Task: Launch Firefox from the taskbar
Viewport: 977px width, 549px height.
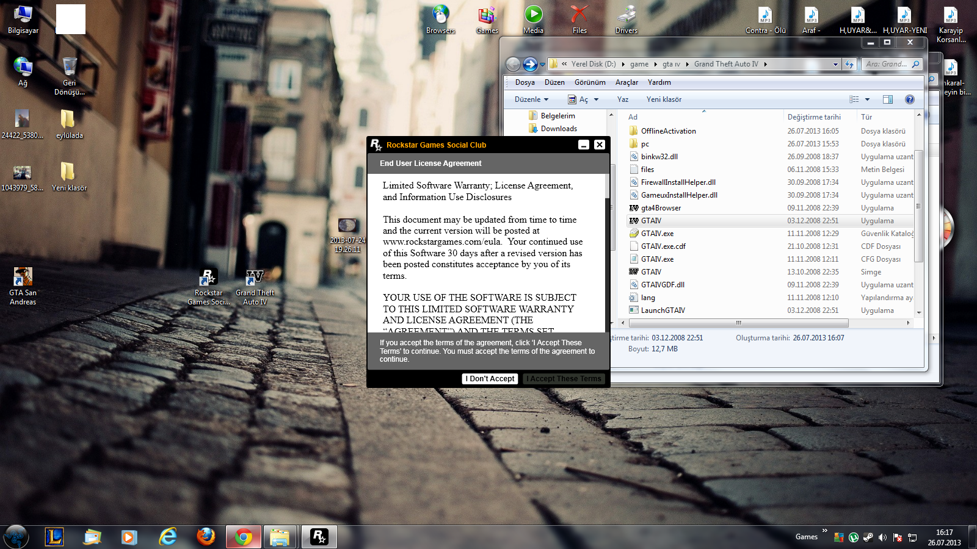Action: (x=206, y=537)
